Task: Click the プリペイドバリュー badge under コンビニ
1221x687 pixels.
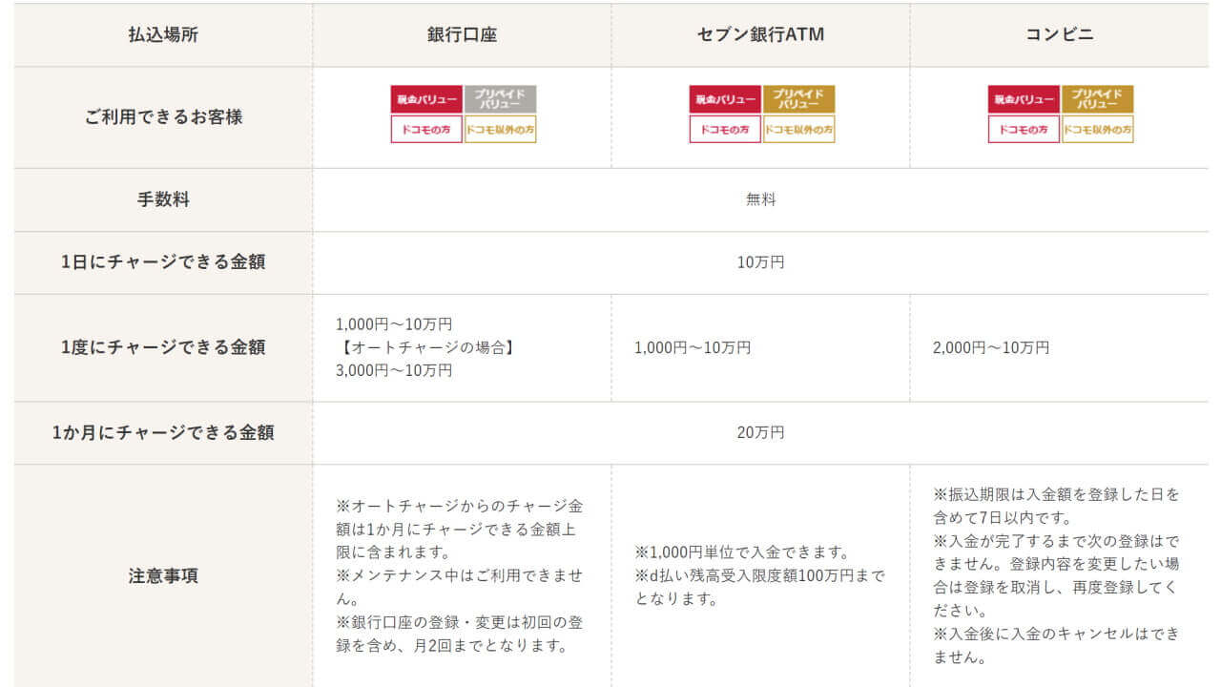Action: [1098, 99]
